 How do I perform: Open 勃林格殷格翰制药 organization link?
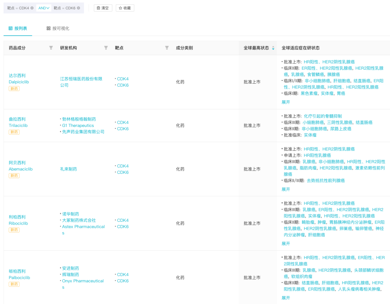click(x=79, y=119)
